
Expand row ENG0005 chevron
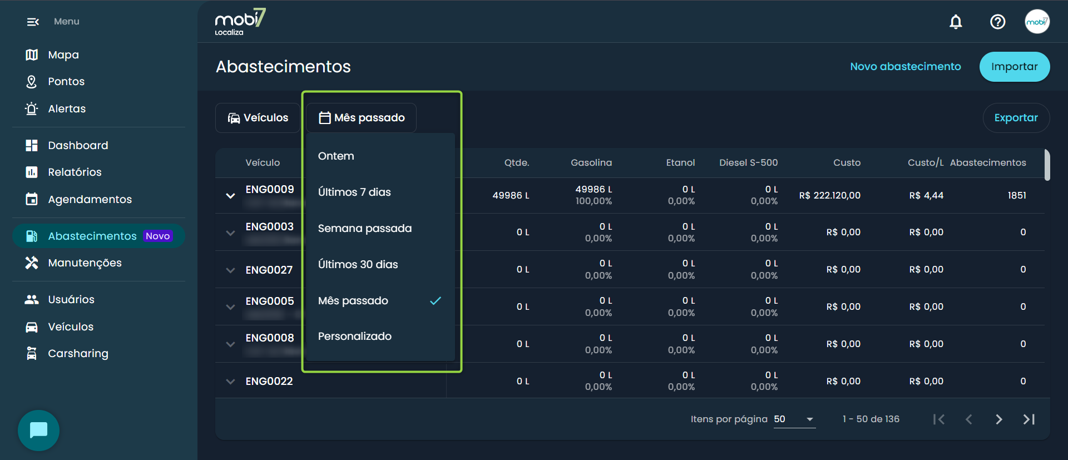tap(230, 307)
